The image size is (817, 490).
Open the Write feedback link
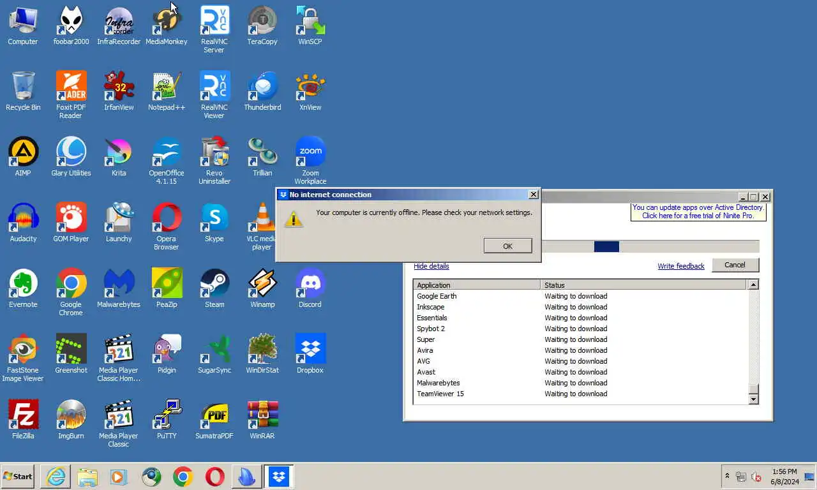[681, 266]
